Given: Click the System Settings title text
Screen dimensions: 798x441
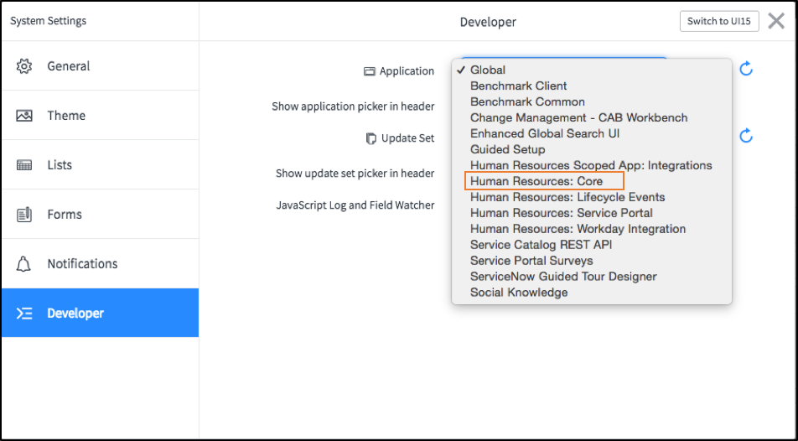Looking at the screenshot, I should 49,21.
